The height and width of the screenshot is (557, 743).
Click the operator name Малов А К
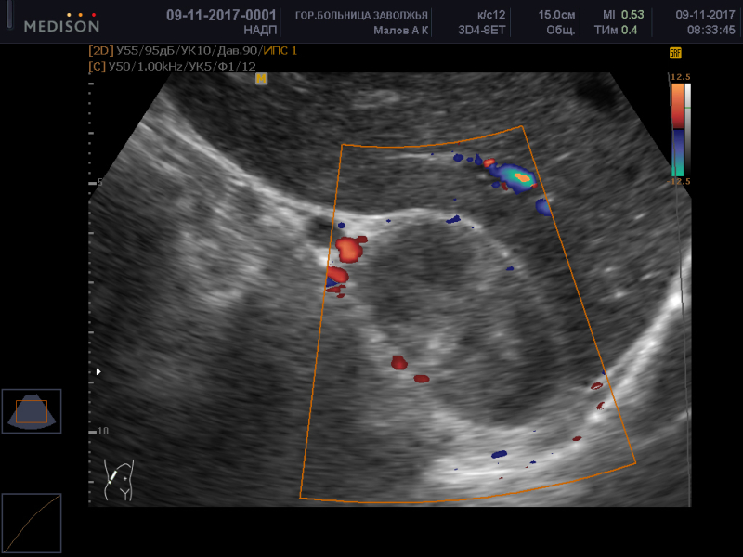(401, 31)
